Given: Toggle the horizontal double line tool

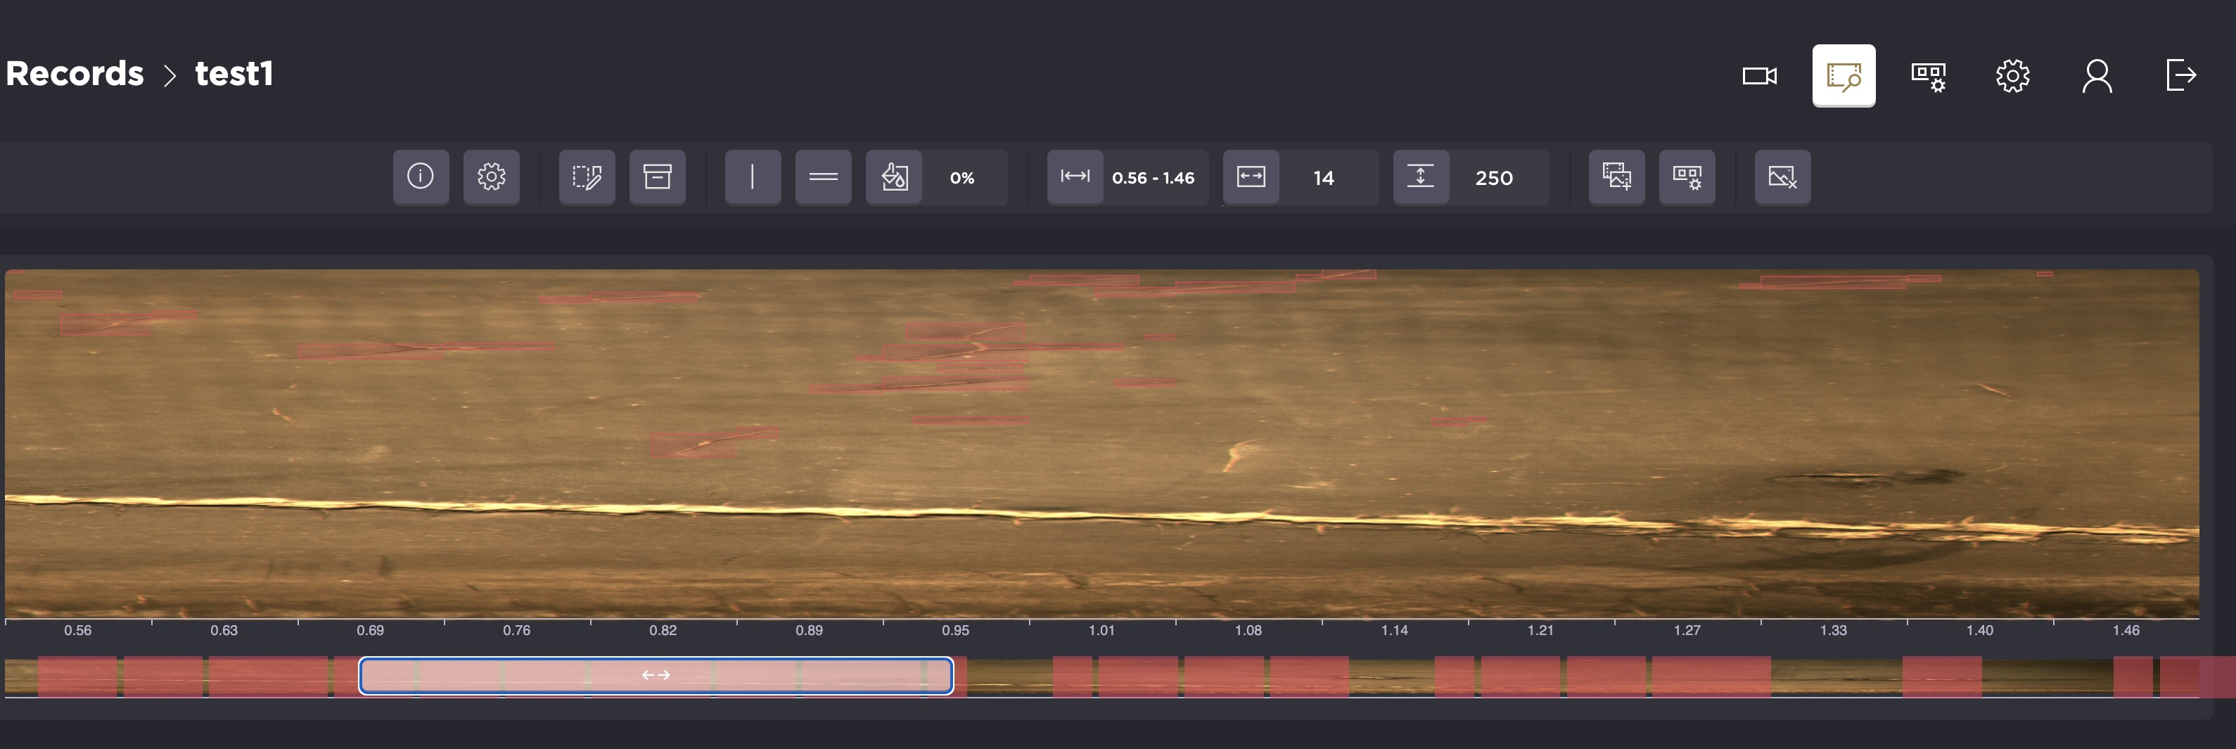Looking at the screenshot, I should point(823,177).
